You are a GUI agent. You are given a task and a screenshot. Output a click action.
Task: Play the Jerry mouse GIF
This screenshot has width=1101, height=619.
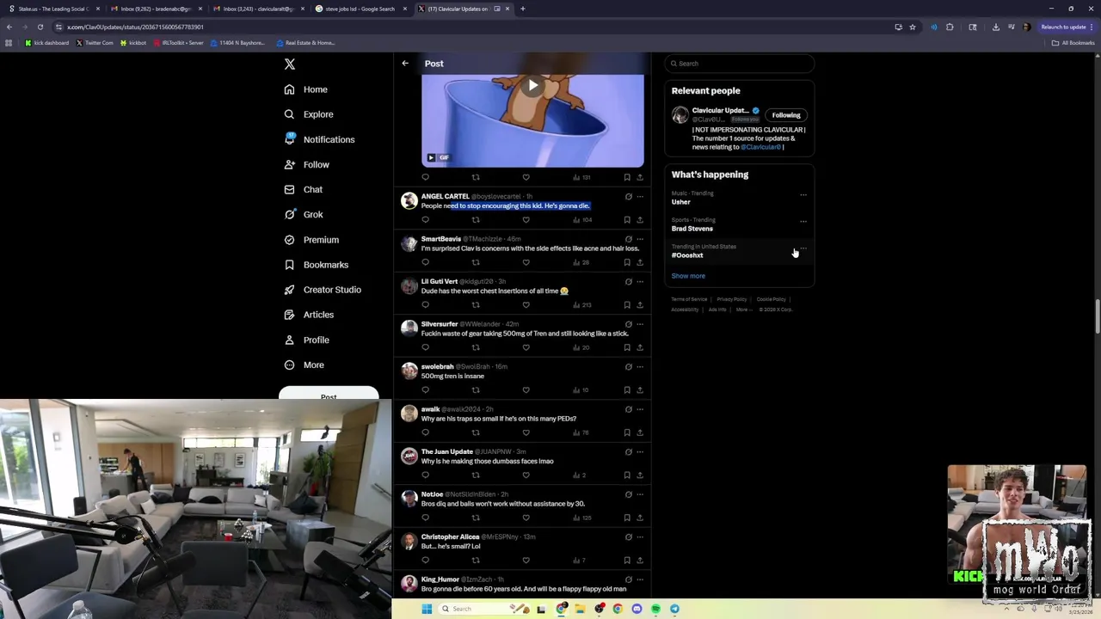[533, 85]
